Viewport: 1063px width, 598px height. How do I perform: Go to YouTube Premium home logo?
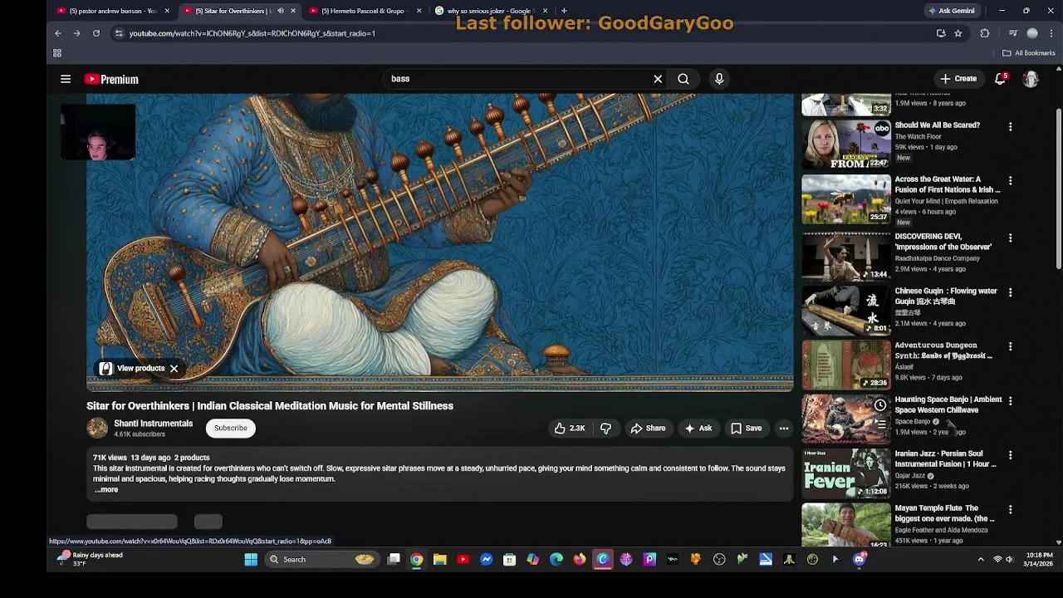[x=111, y=79]
